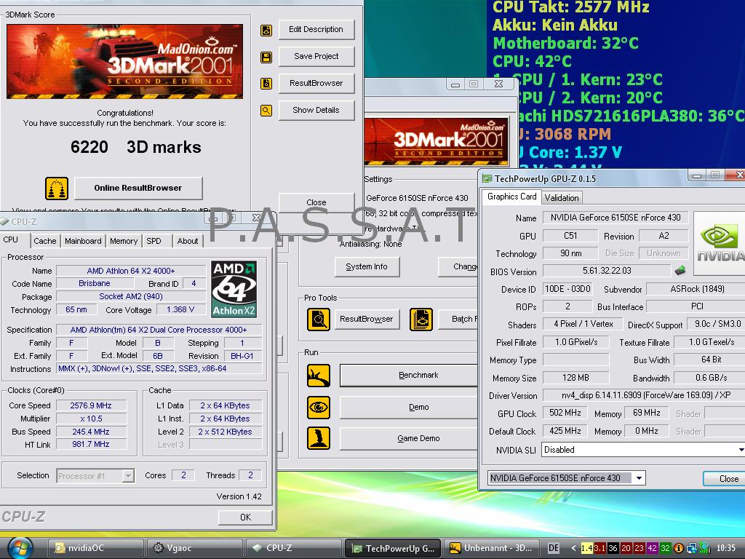Viewport: 745px width, 559px height.
Task: Click the orange info tray icon
Action: pyautogui.click(x=679, y=548)
